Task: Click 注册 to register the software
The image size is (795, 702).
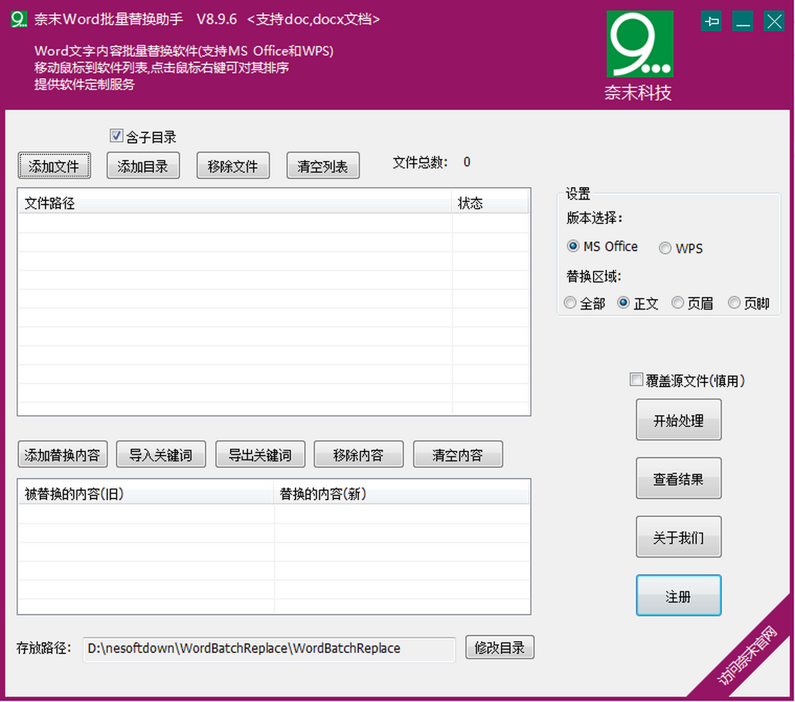Action: coord(678,595)
